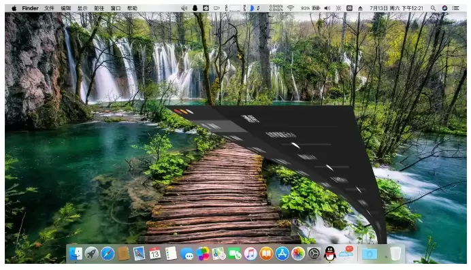471x270 pixels.
Task: Open the 编辑 menu
Action: pyautogui.click(x=66, y=8)
